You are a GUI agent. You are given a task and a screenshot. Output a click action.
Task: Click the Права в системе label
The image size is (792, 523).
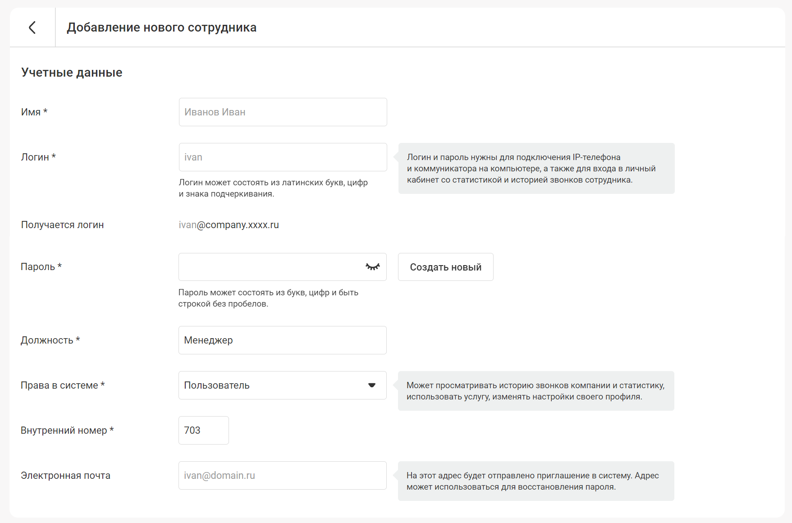pos(63,385)
